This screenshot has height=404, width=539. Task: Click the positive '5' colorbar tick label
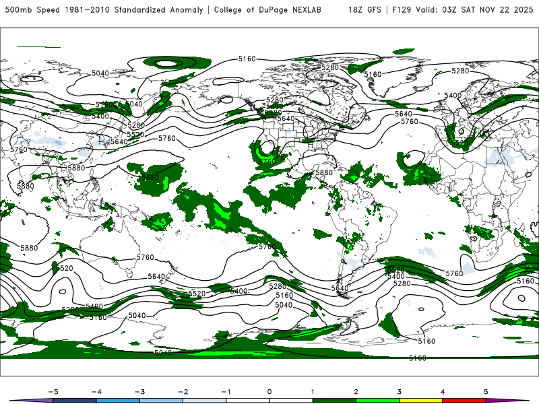[x=486, y=392]
